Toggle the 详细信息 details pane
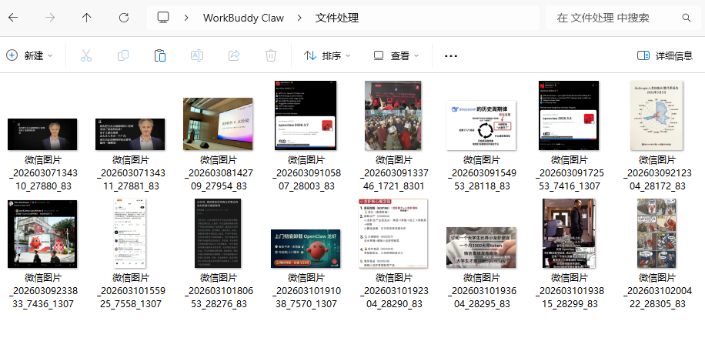Image resolution: width=705 pixels, height=348 pixels. (665, 55)
